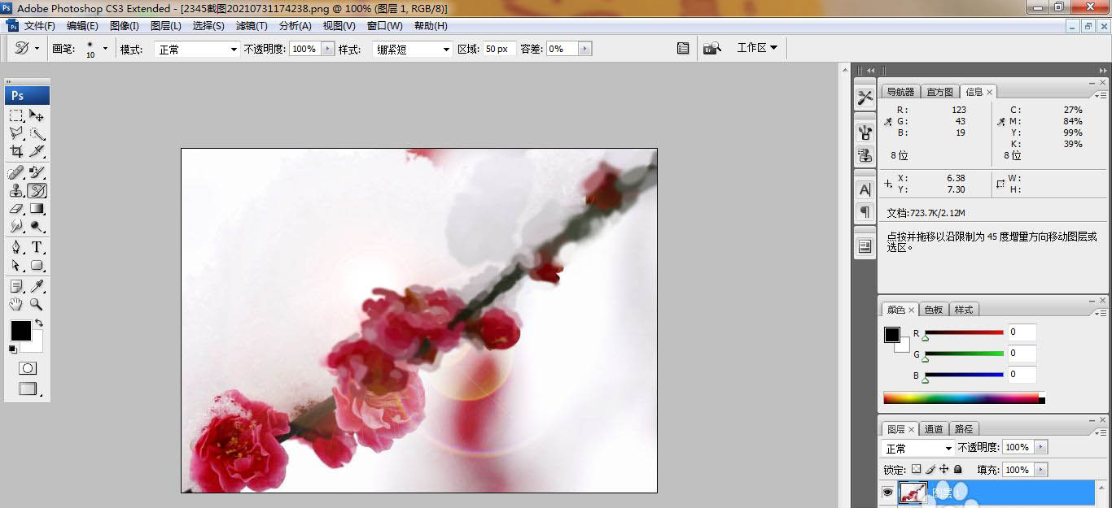Select the Hand tool
1112x508 pixels.
(x=16, y=304)
